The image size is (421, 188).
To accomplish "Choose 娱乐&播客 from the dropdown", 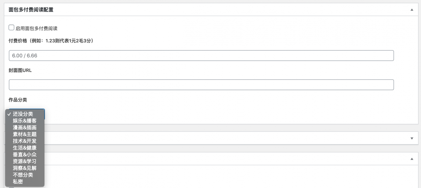I will click(x=25, y=121).
